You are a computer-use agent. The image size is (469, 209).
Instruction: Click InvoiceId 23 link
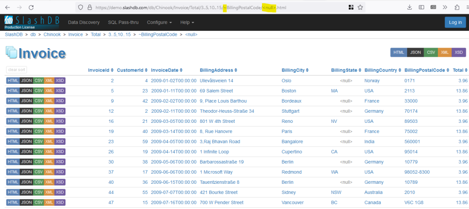(111, 142)
